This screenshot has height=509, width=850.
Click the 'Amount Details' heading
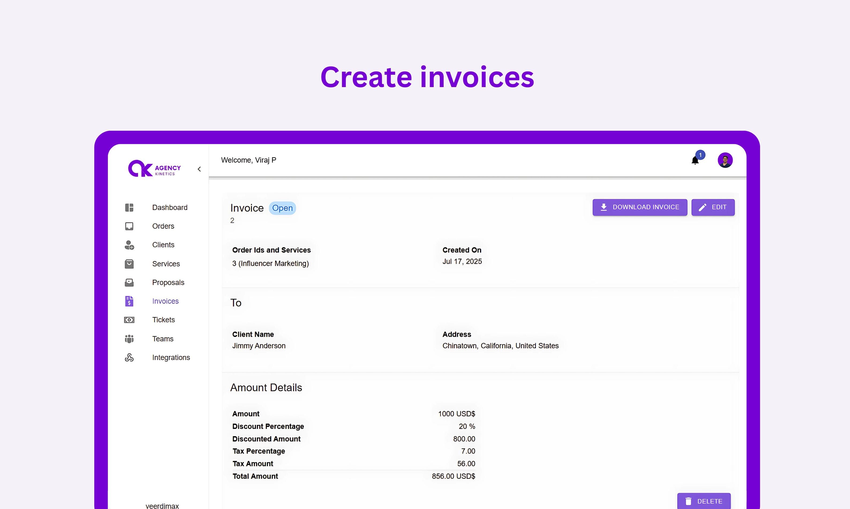pyautogui.click(x=266, y=388)
